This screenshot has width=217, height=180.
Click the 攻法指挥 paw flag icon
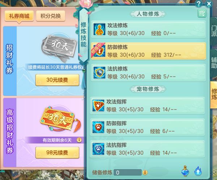point(98,106)
